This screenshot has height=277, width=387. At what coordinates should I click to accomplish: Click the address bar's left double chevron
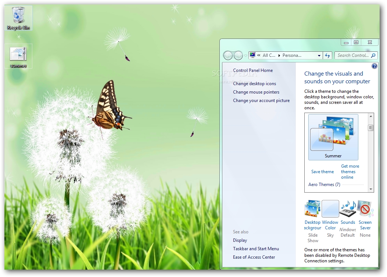coord(259,55)
